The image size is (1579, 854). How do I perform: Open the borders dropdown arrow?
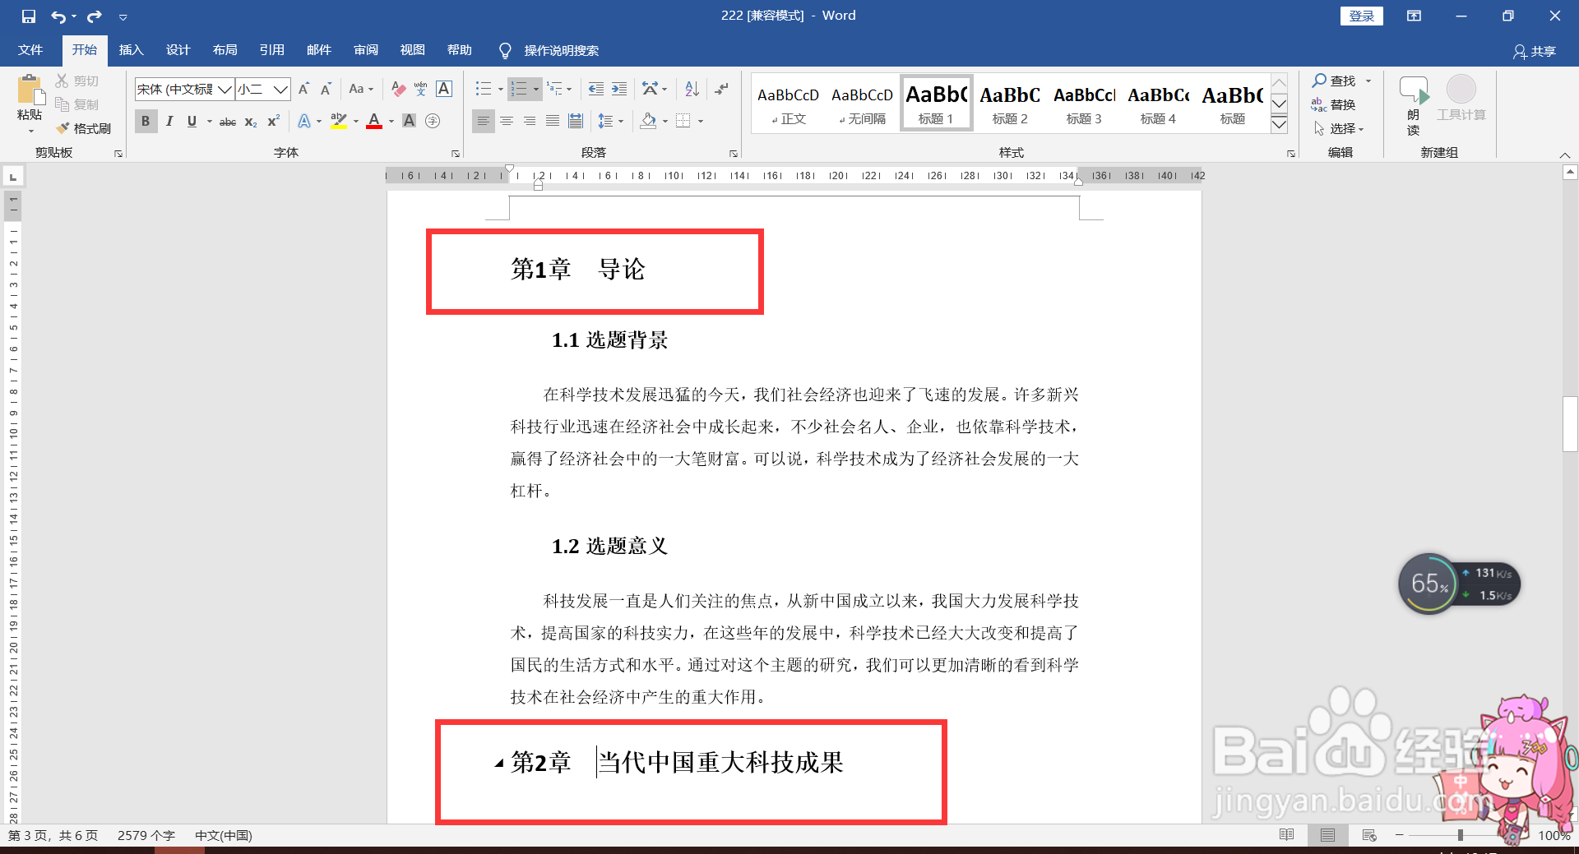click(x=701, y=121)
